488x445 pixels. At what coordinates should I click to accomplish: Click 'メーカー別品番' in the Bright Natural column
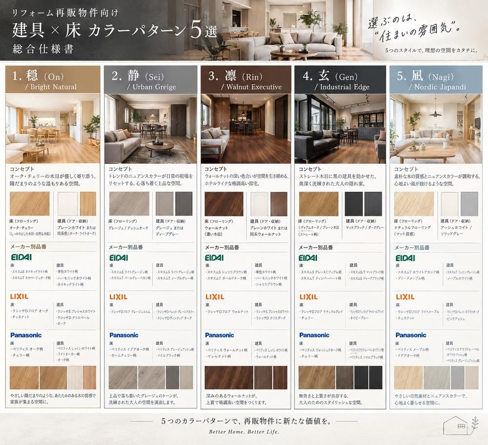[x=28, y=247]
